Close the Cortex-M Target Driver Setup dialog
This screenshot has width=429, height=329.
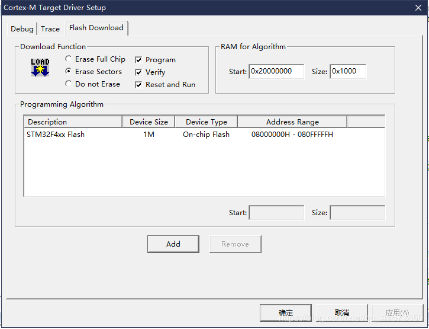point(418,8)
